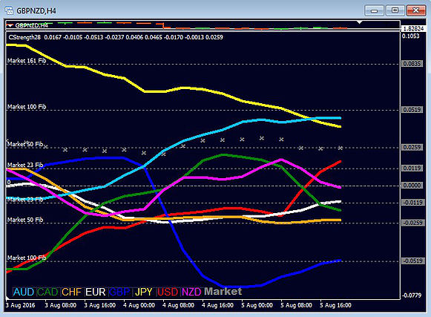The width and height of the screenshot is (431, 317).
Task: Click the 0.0000 zero level tag
Action: [412, 186]
